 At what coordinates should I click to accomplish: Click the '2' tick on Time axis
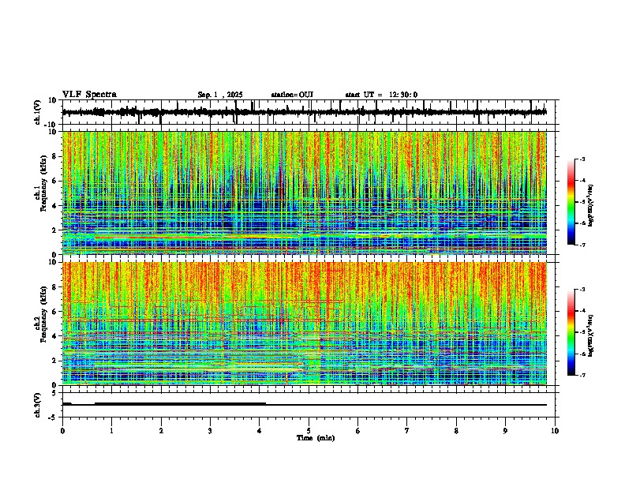click(x=161, y=431)
